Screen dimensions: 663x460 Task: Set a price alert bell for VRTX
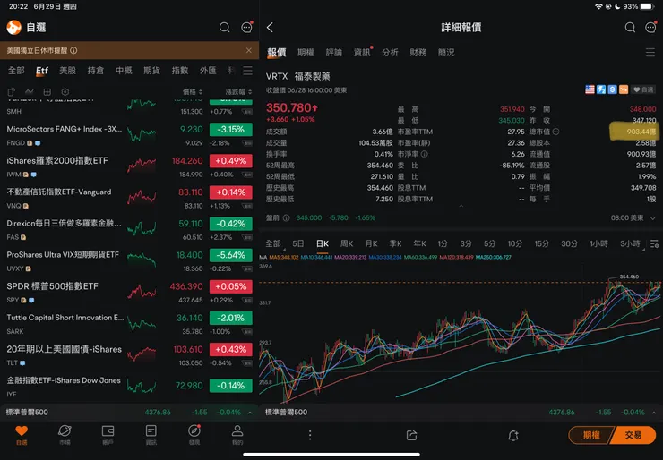click(x=513, y=436)
